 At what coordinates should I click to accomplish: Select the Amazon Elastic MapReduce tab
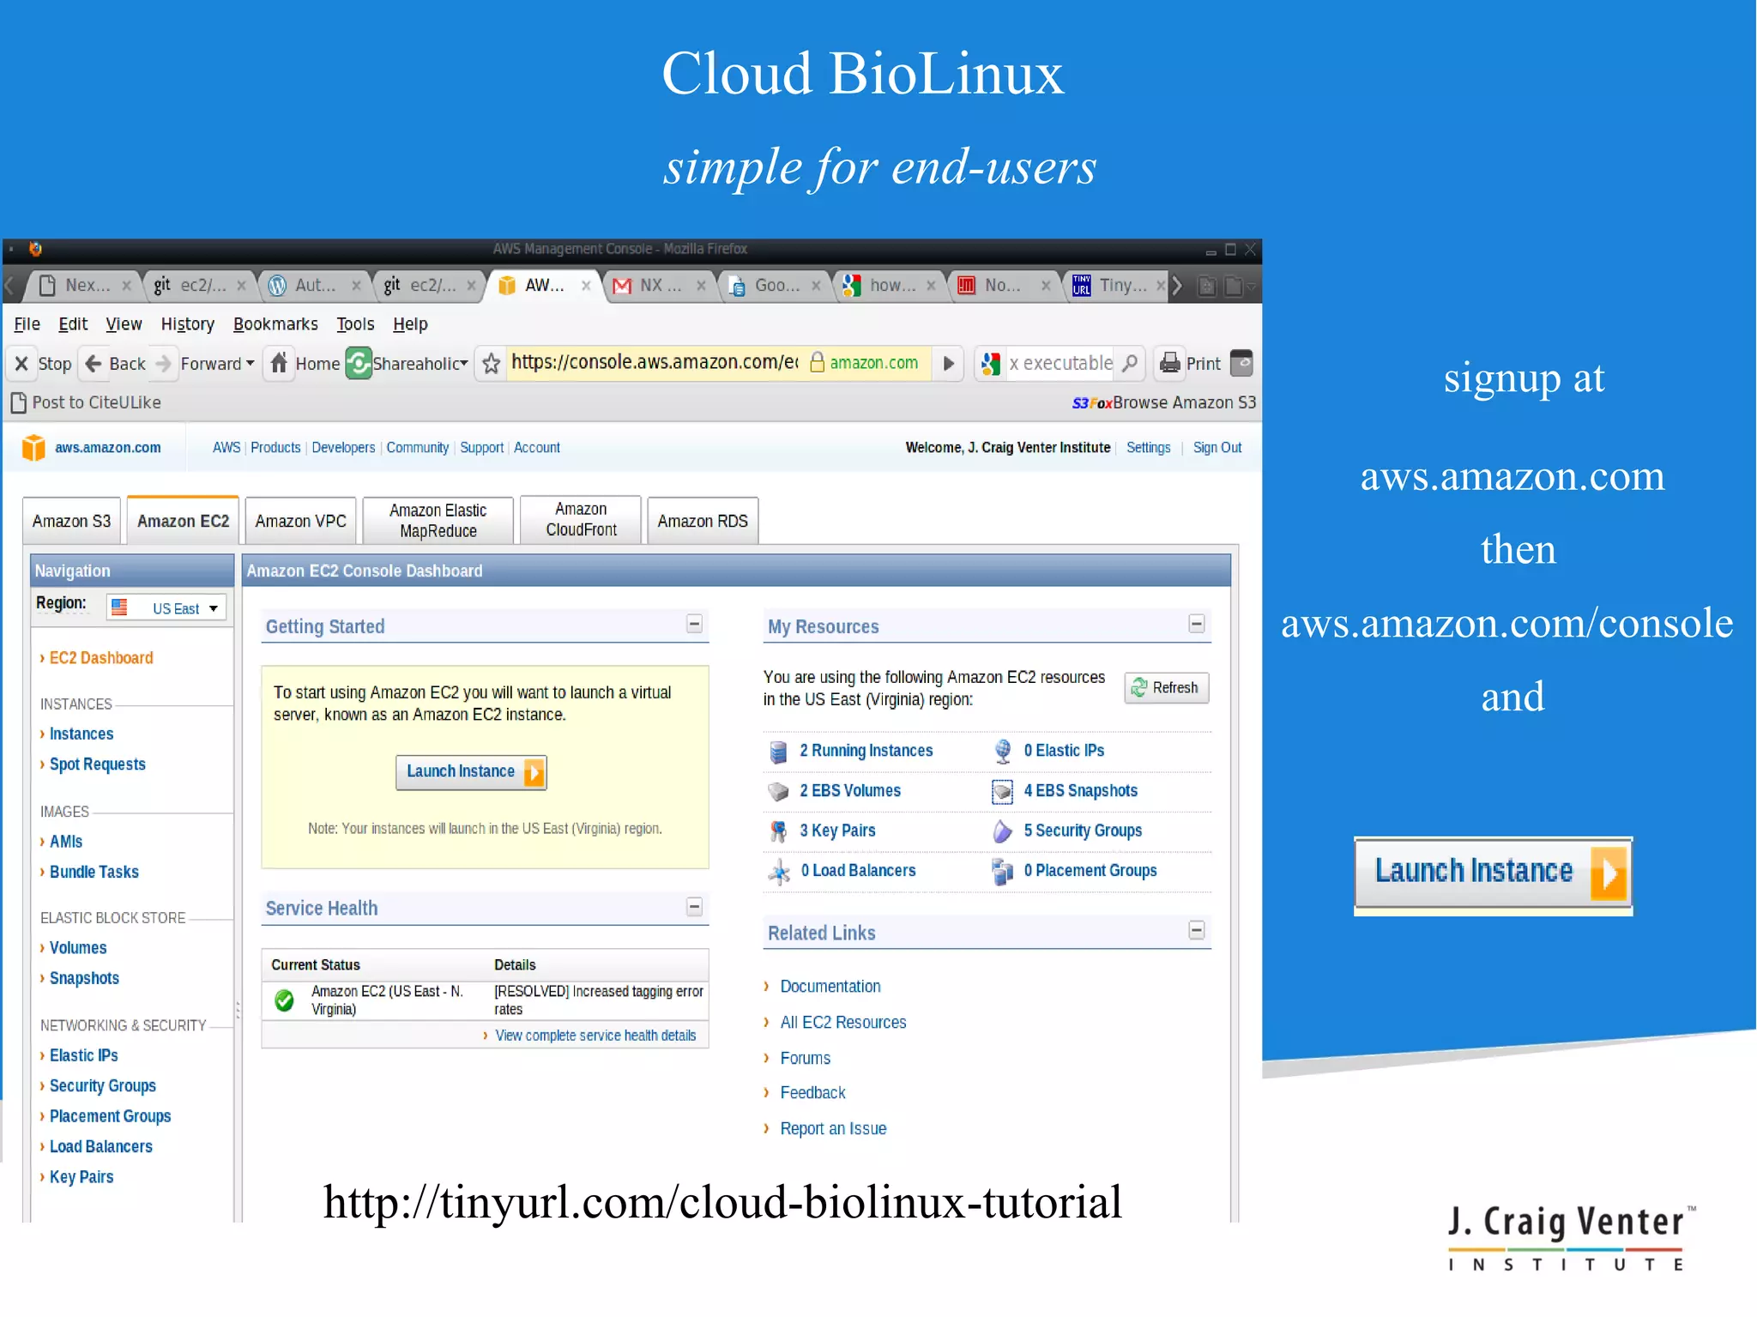point(438,521)
